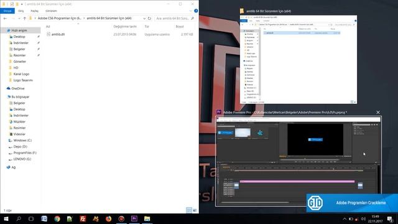Launch Chrome from the taskbar
The height and width of the screenshot is (224, 398).
click(x=57, y=218)
